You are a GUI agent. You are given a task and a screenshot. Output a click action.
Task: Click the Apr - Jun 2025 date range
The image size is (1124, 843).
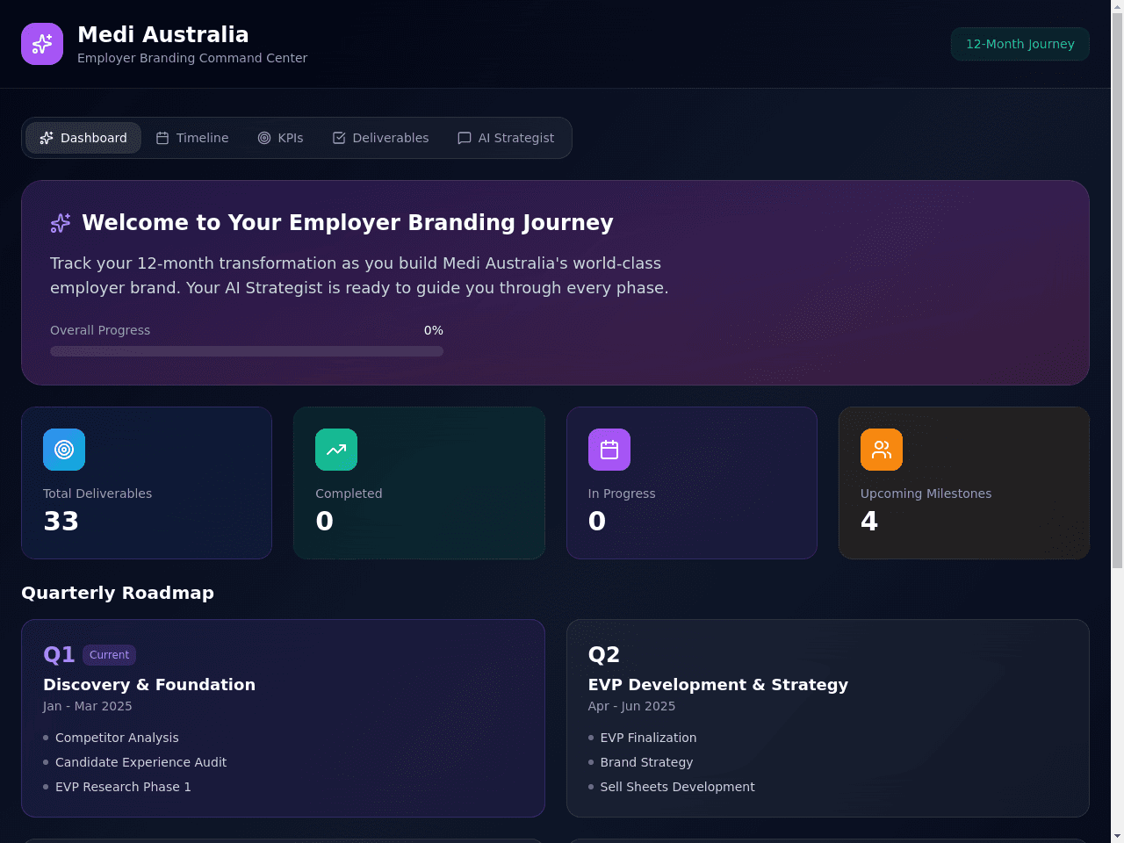[x=631, y=706]
